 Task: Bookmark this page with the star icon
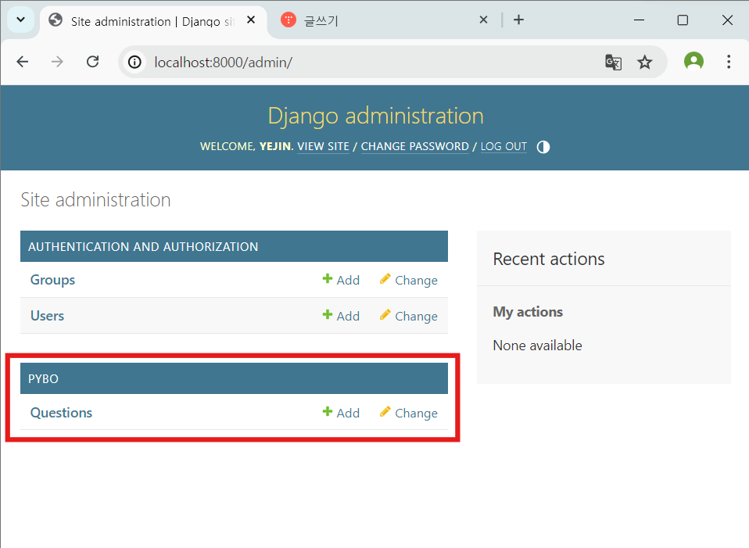pyautogui.click(x=645, y=62)
